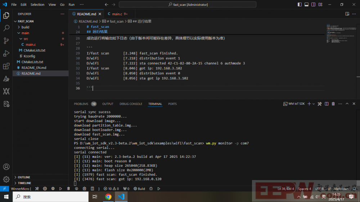Open the Extensions view
This screenshot has height=202, width=360.
click(x=6, y=66)
